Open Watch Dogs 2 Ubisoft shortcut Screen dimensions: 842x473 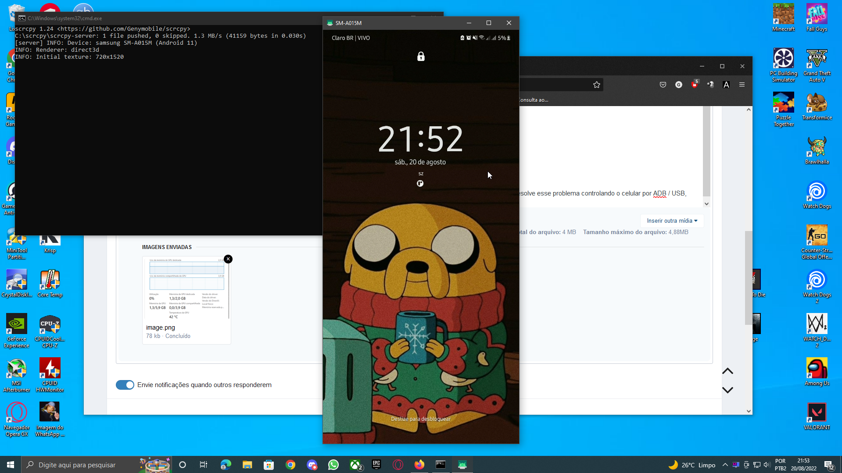coord(817,286)
